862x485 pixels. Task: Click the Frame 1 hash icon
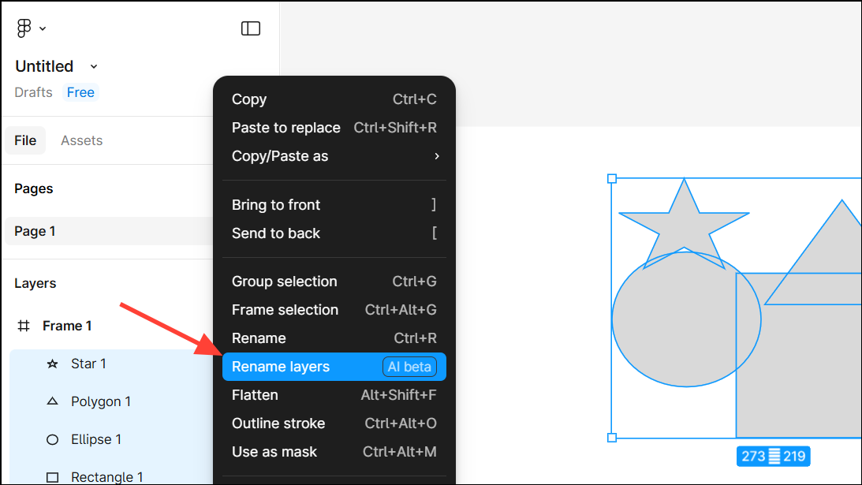click(x=24, y=326)
